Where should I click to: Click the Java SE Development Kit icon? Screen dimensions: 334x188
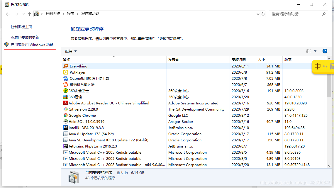click(66, 140)
